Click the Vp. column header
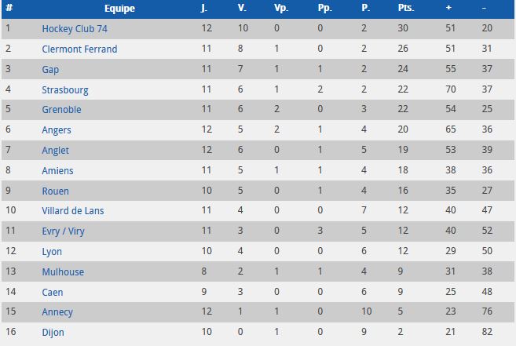The width and height of the screenshot is (516, 346). (x=281, y=9)
